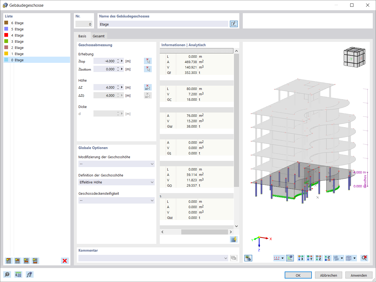
Task: Click the A value 469.738 cell
Action: tap(187, 62)
